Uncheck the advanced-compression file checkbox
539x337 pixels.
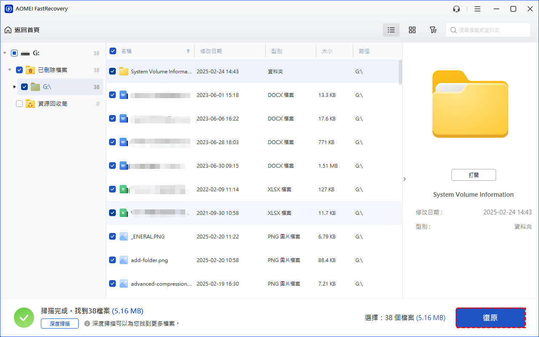click(112, 284)
